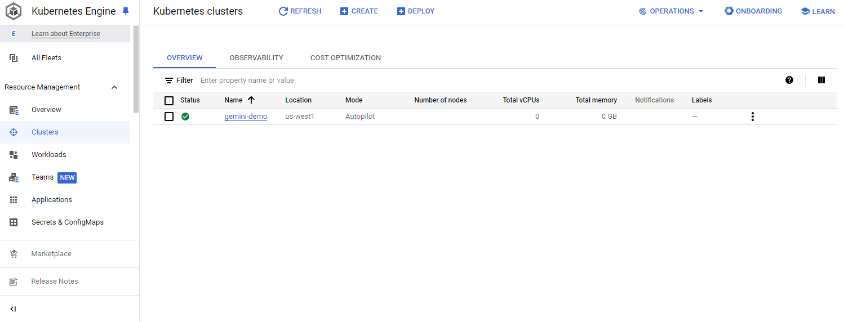
Task: Click the Location column header
Action: [x=298, y=100]
